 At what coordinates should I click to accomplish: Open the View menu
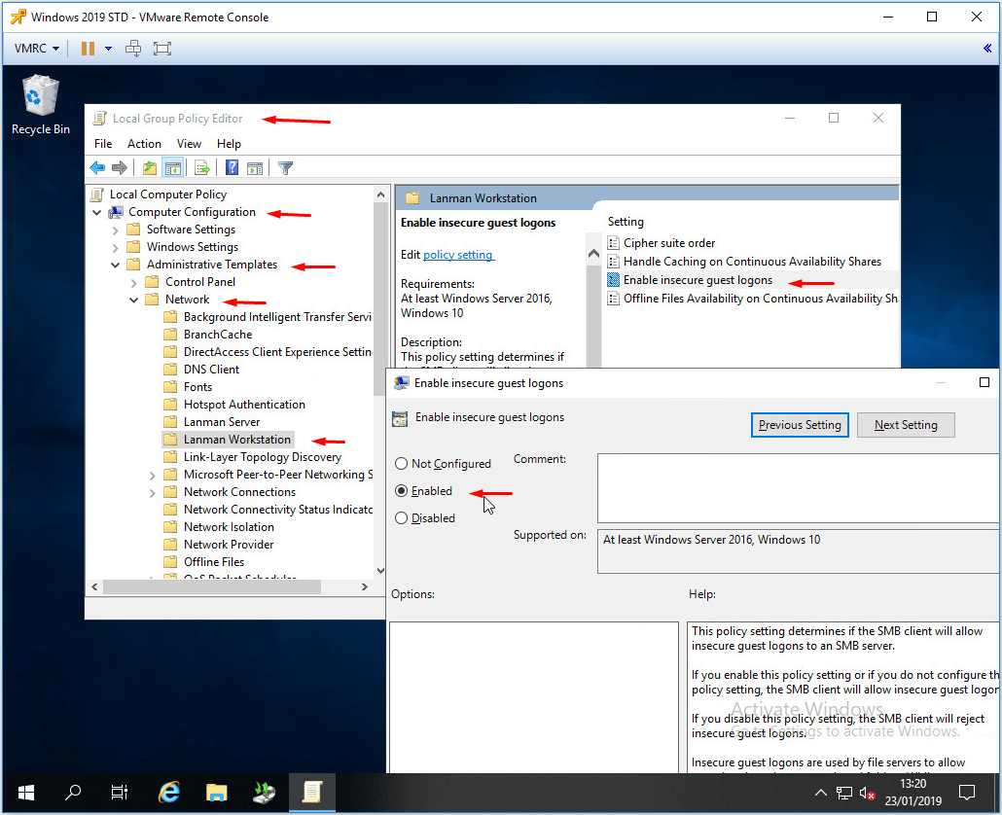(x=189, y=144)
